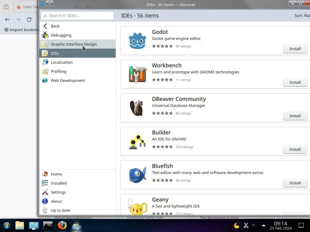
Task: Go to the Installed page
Action: [77, 183]
